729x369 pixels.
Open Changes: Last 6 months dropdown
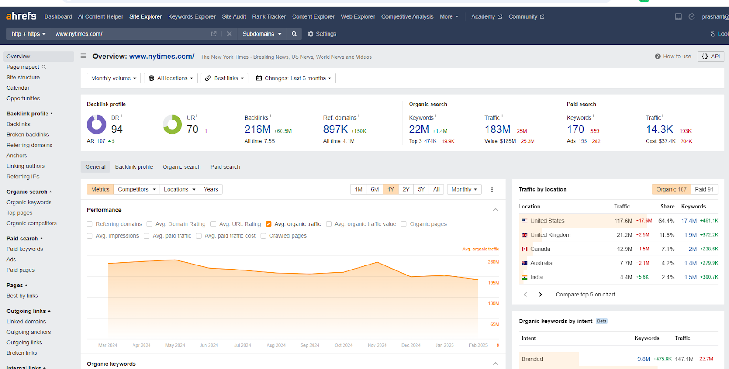[293, 78]
